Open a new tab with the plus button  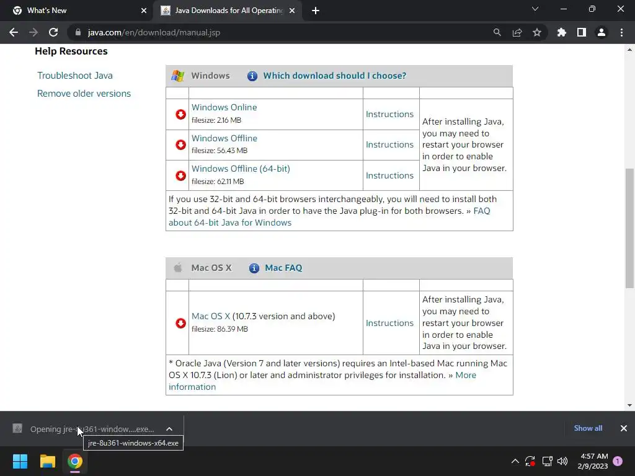[x=316, y=11]
